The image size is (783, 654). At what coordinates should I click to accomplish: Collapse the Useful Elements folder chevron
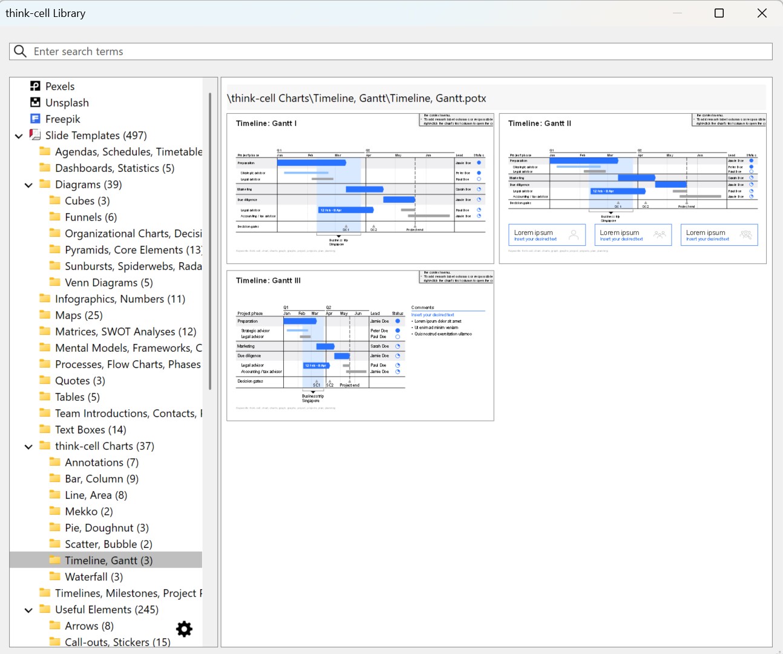[x=28, y=610]
